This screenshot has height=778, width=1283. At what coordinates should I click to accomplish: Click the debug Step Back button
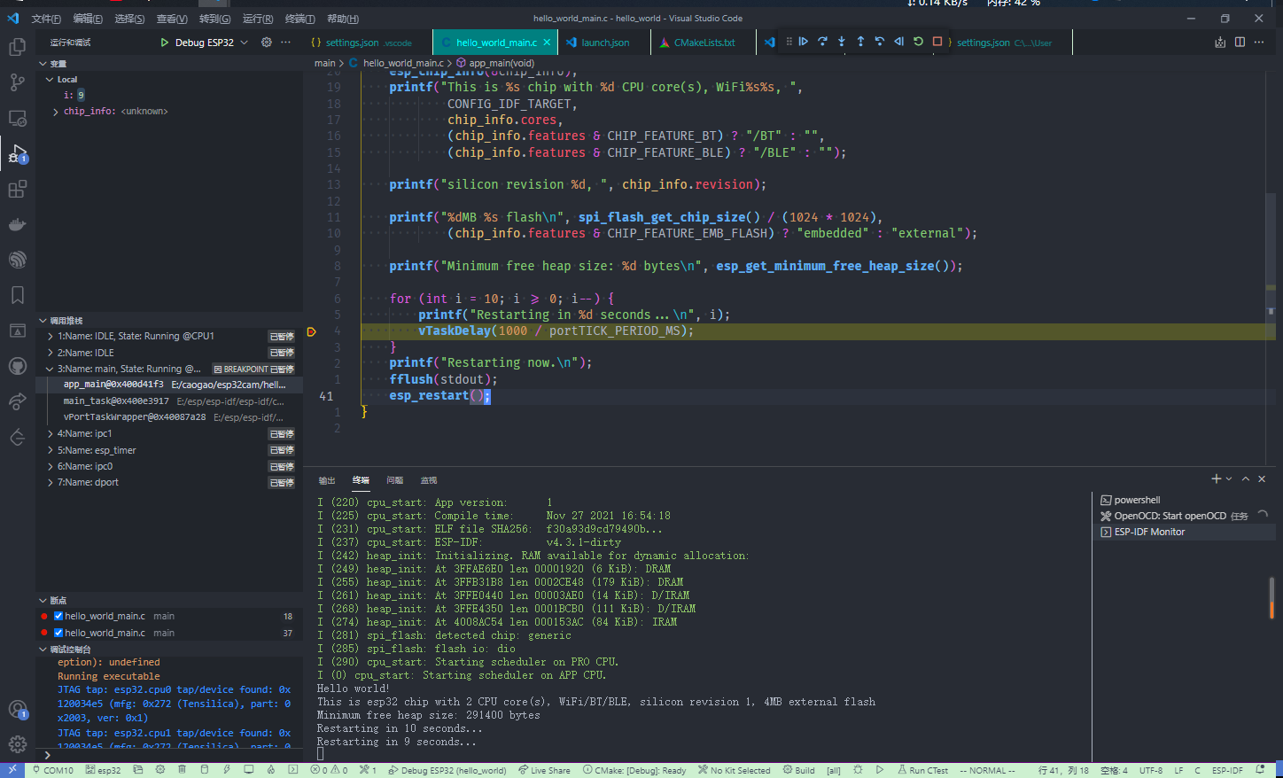(x=880, y=42)
